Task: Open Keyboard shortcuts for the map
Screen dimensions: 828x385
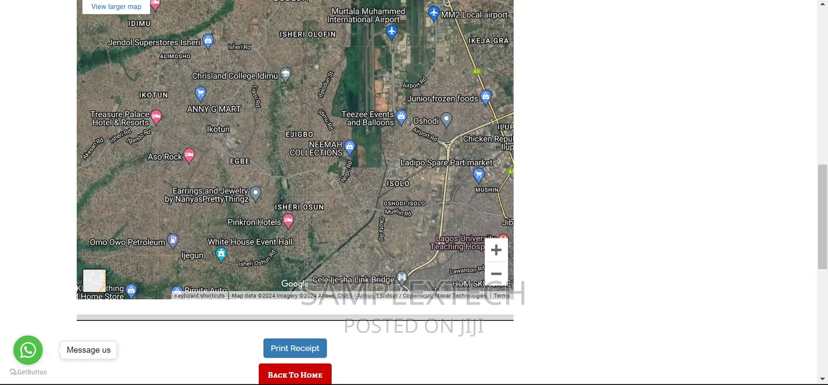Action: pos(199,296)
